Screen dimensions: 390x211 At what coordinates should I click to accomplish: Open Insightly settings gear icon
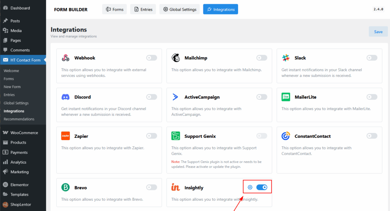250,187
